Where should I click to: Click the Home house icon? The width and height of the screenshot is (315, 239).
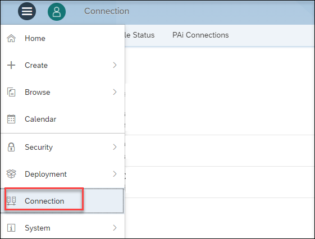(x=11, y=38)
